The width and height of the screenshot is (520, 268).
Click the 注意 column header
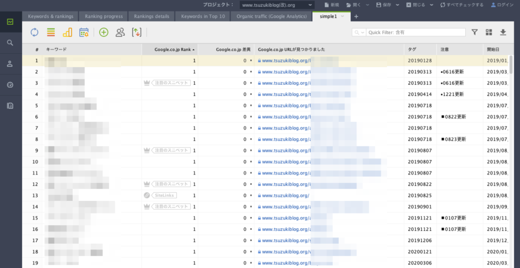click(460, 50)
